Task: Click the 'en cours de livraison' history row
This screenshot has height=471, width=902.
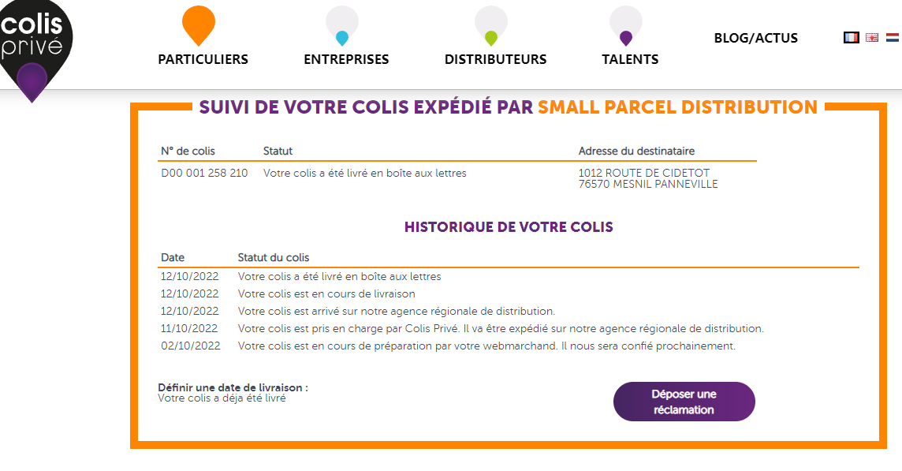Action: tap(326, 294)
